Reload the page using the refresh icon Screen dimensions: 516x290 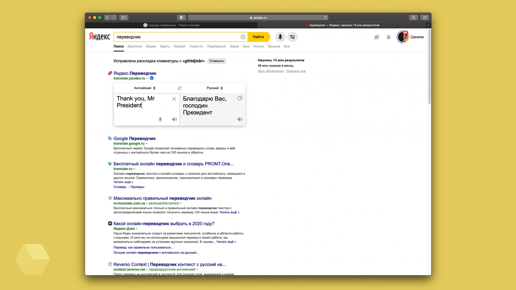(325, 18)
